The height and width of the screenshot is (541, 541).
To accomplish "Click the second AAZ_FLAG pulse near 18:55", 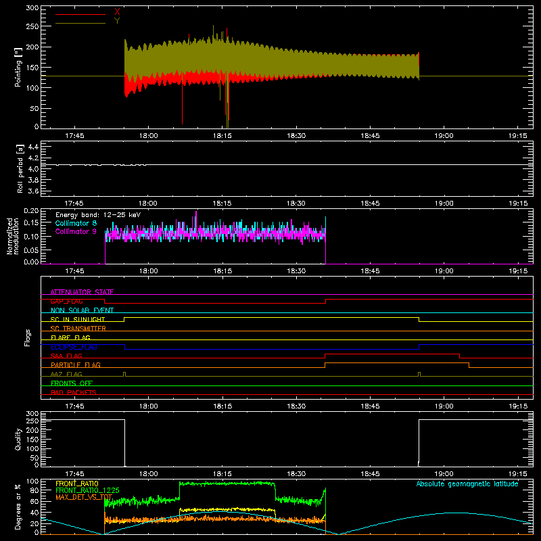I will pyautogui.click(x=419, y=374).
